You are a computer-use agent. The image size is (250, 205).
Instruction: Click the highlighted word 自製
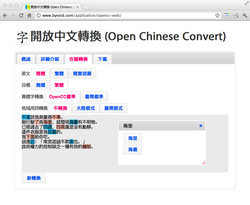[x=52, y=132]
